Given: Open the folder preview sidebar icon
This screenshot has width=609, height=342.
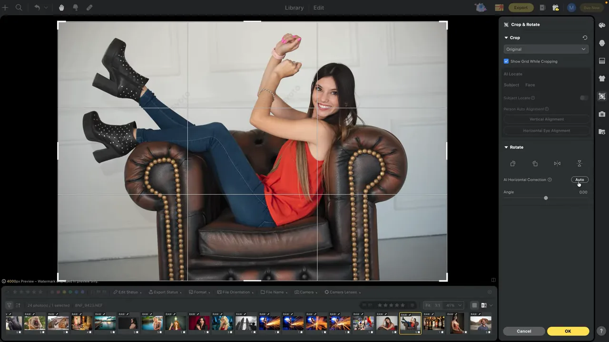Looking at the screenshot, I should (x=602, y=132).
